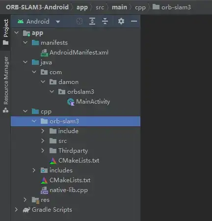Screen dimensions: 212x221
Task: Select the AndroidManifest.xml file name
Action: tap(79, 53)
